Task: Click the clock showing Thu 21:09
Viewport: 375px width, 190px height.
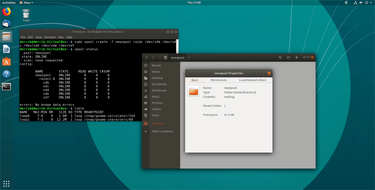Action: click(x=194, y=2)
